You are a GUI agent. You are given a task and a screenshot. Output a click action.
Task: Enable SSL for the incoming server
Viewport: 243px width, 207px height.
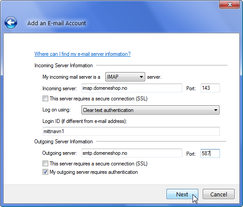pyautogui.click(x=45, y=99)
